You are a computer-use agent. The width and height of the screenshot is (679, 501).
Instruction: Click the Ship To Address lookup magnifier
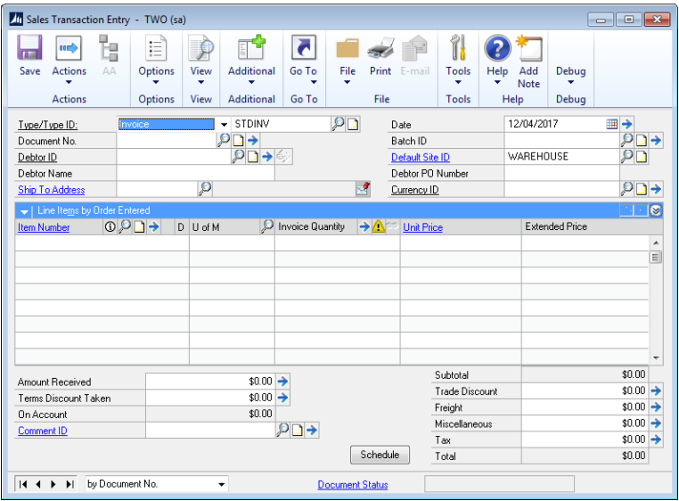pos(205,189)
